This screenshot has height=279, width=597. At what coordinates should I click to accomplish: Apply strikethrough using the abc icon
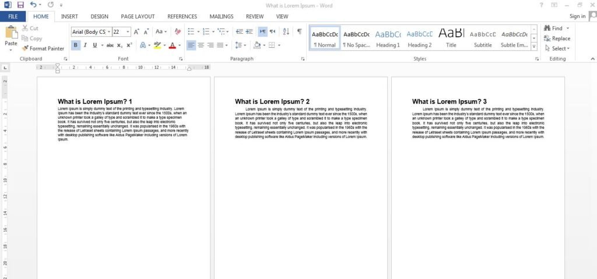tap(110, 45)
